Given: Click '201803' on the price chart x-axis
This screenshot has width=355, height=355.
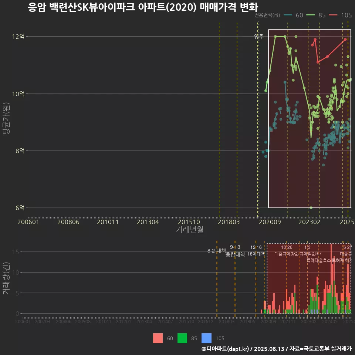Looking at the screenshot, I should tap(229, 222).
